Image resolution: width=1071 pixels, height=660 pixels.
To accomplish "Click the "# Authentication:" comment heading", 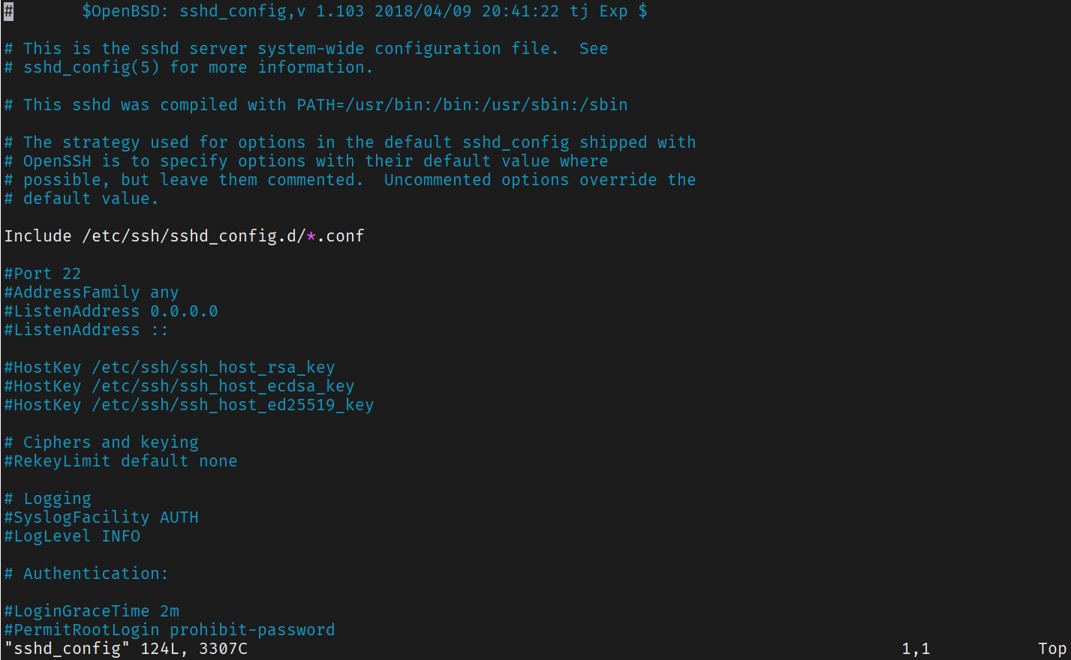I will [x=86, y=574].
